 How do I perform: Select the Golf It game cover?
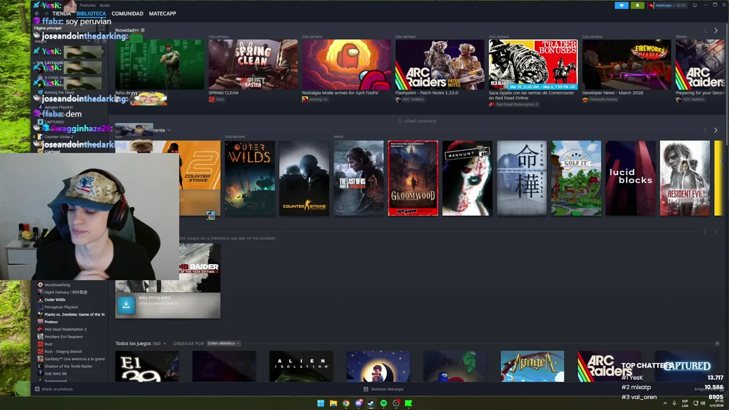tap(576, 178)
